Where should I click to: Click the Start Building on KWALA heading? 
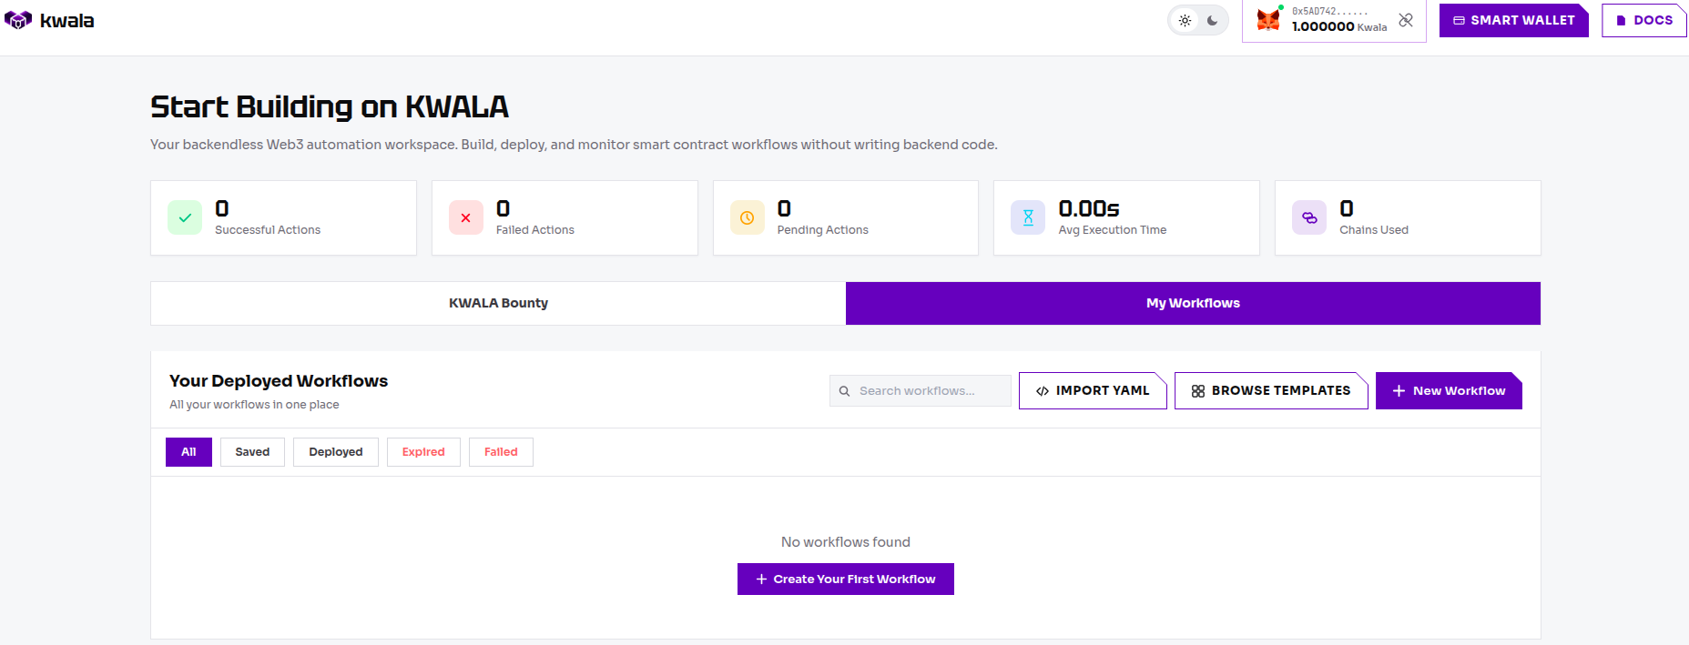330,106
